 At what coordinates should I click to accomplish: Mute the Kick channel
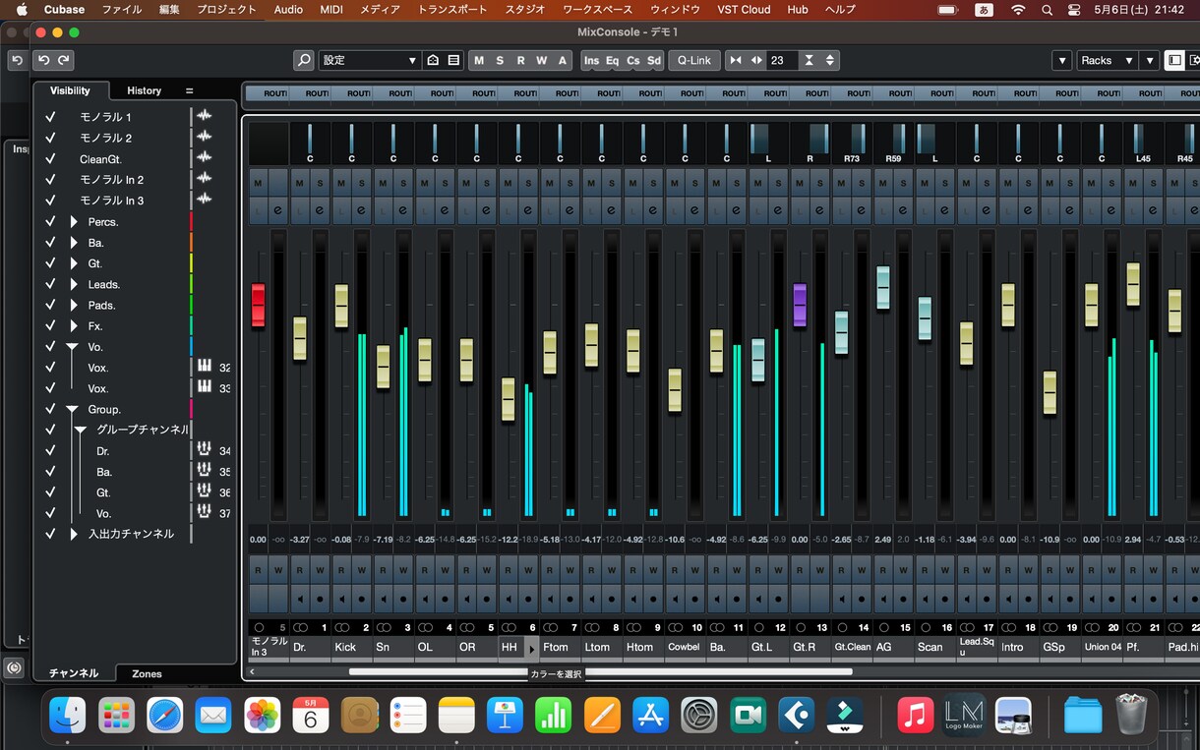point(341,183)
